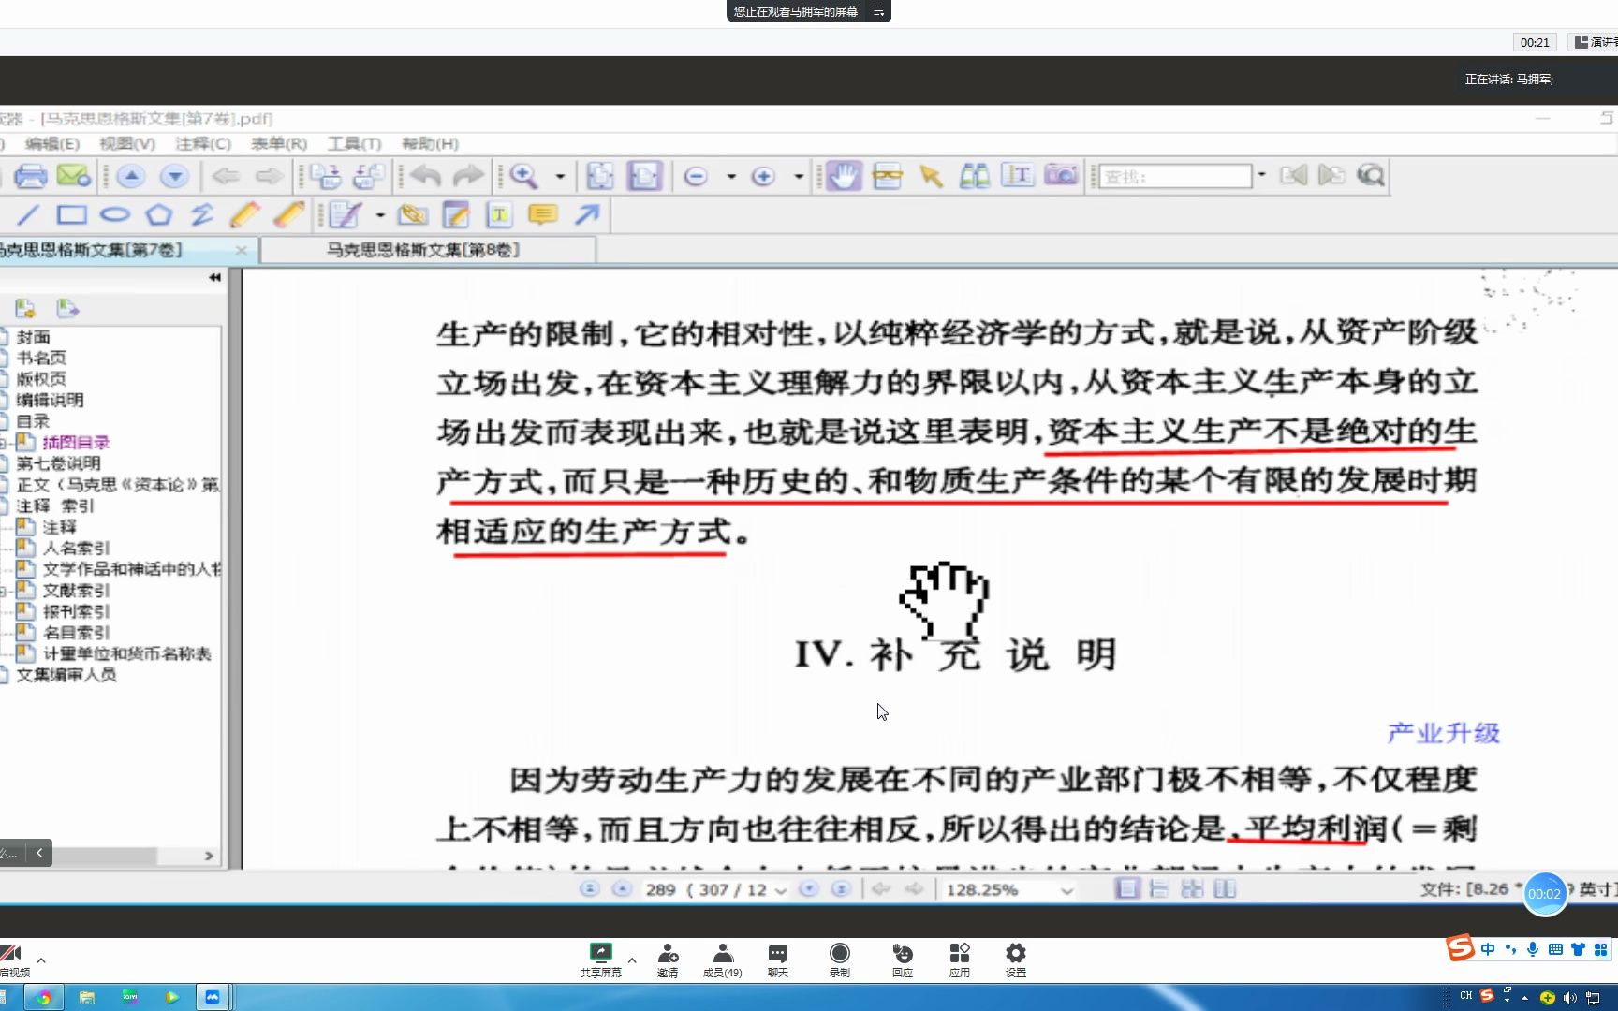This screenshot has width=1618, height=1011.
Task: Select the ellipse annotation tool
Action: 115,215
